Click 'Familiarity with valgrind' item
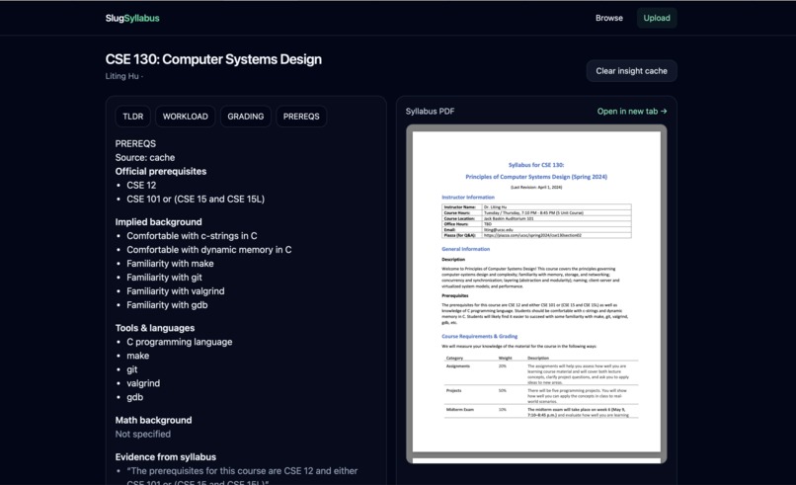The height and width of the screenshot is (485, 796). click(x=175, y=291)
